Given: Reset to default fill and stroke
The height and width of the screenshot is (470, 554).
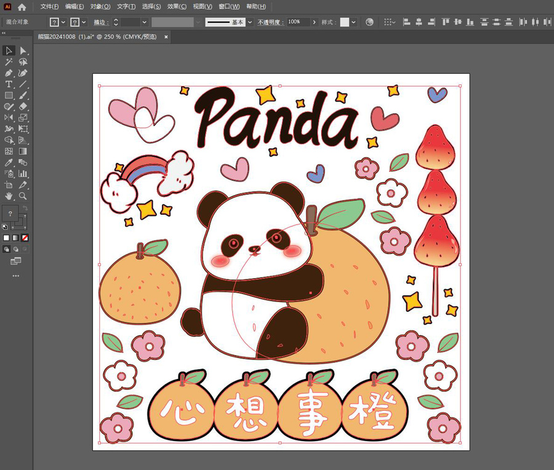Looking at the screenshot, I should (4, 227).
